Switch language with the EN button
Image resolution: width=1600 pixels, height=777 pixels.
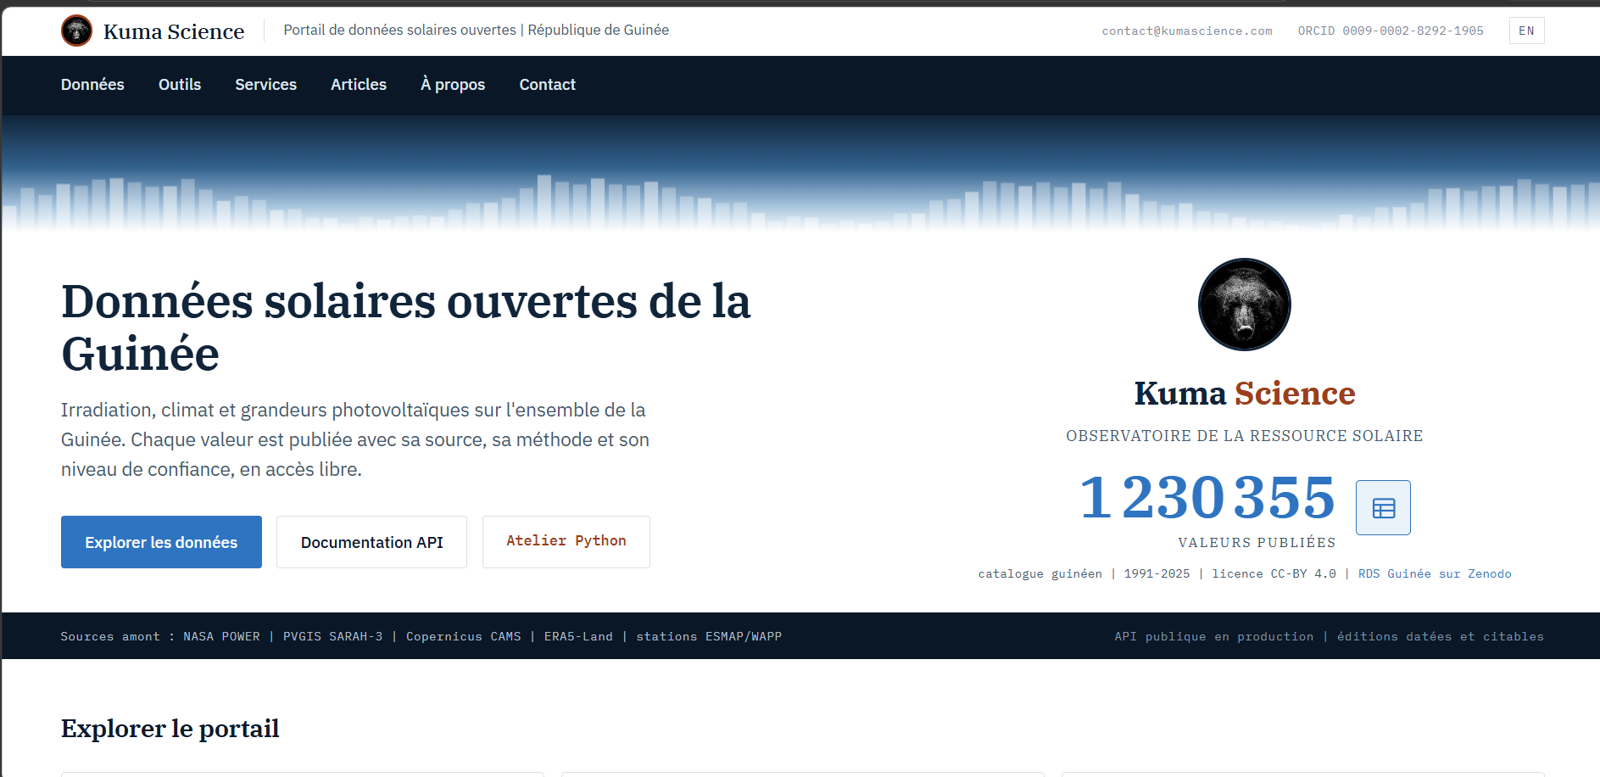click(1526, 31)
